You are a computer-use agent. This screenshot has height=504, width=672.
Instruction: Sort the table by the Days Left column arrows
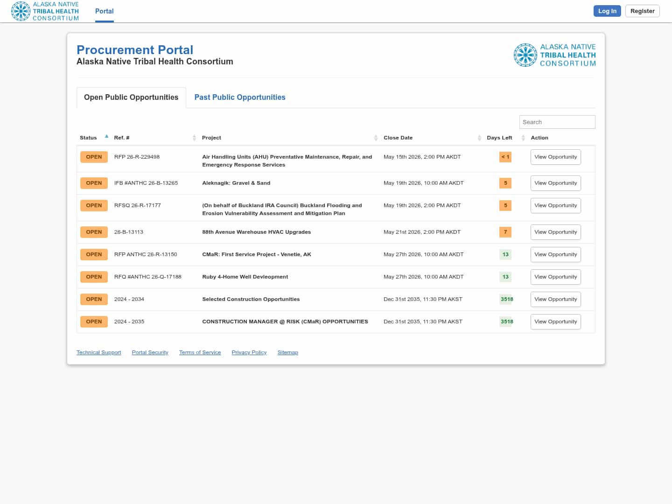(x=523, y=138)
